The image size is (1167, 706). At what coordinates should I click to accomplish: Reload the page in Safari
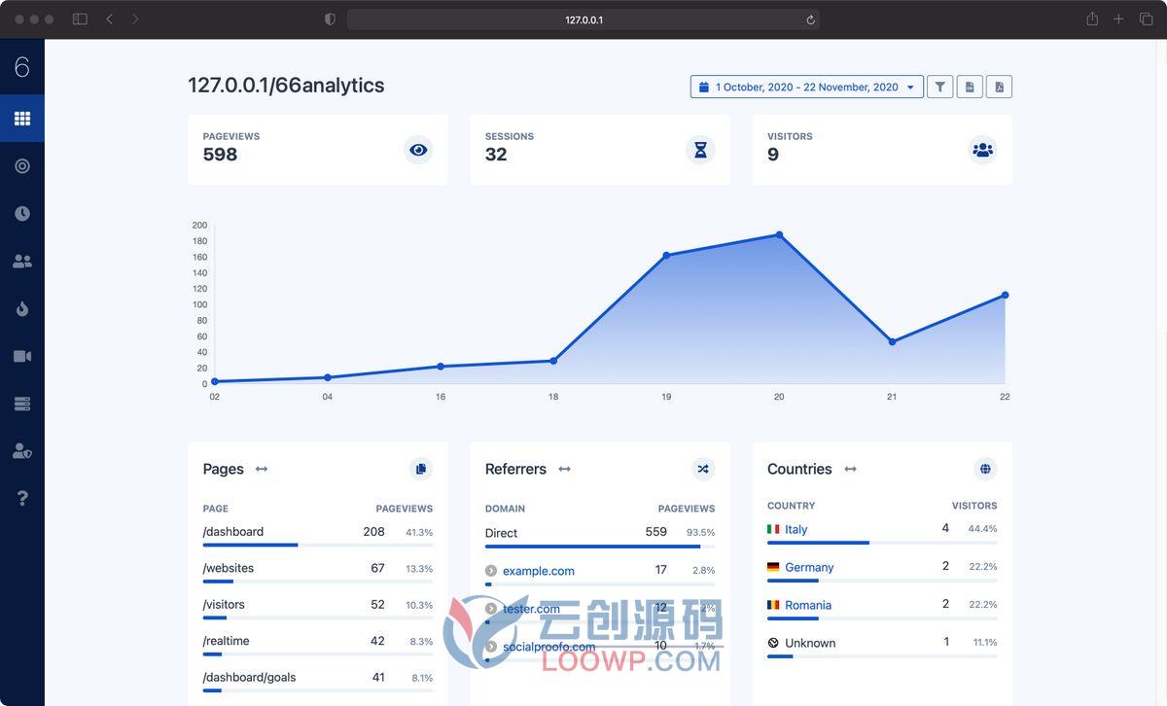click(810, 19)
